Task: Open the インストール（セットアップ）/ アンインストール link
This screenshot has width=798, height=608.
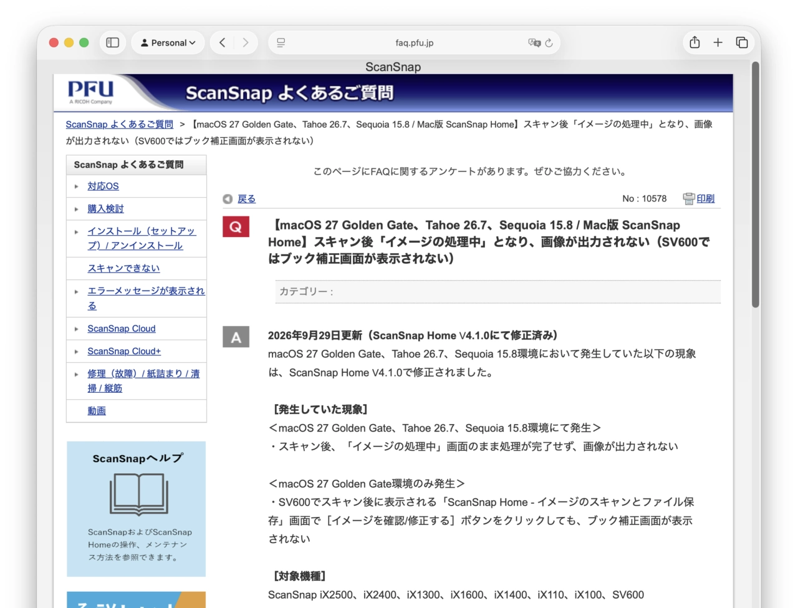Action: pyautogui.click(x=142, y=238)
